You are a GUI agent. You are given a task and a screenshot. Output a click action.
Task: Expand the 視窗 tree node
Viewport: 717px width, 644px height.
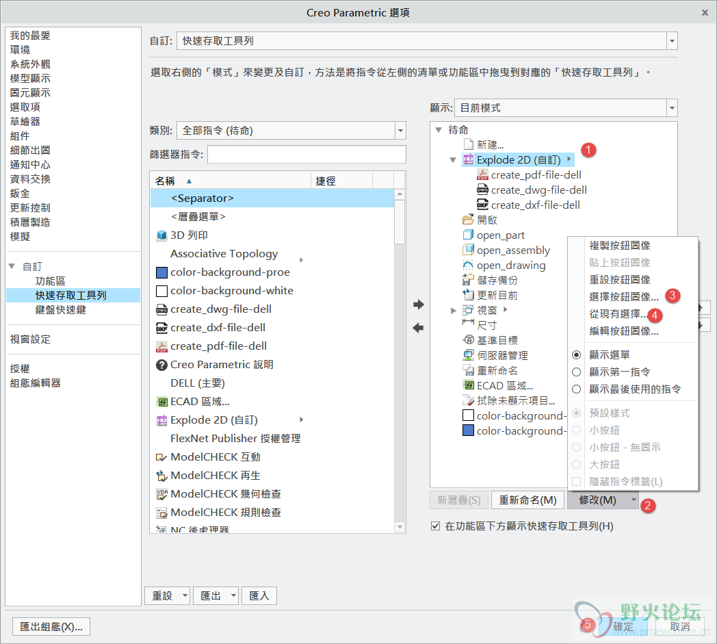coord(453,311)
